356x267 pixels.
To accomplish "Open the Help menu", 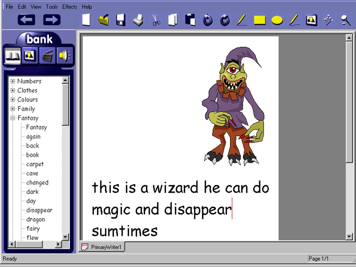I will [x=87, y=7].
